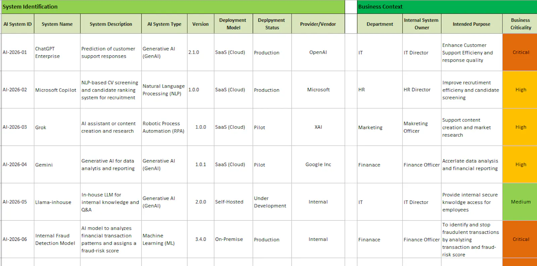The width and height of the screenshot is (537, 266).
Task: Select the System Description column header
Action: [x=111, y=24]
